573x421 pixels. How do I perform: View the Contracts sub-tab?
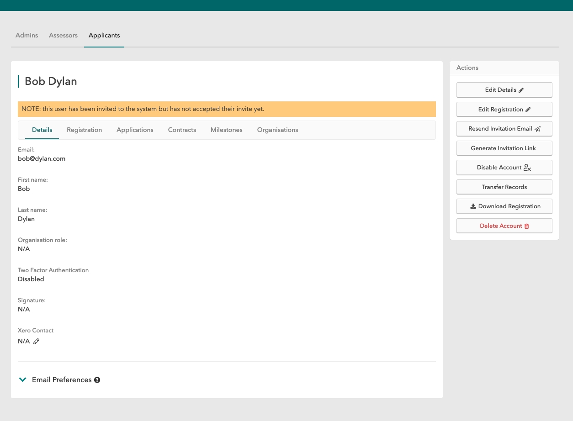[x=182, y=130]
